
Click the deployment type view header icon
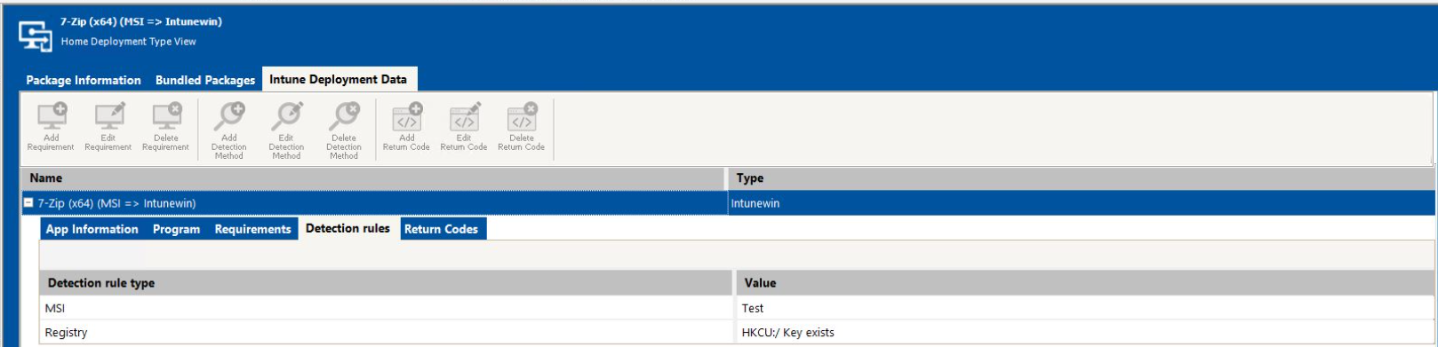[x=36, y=35]
